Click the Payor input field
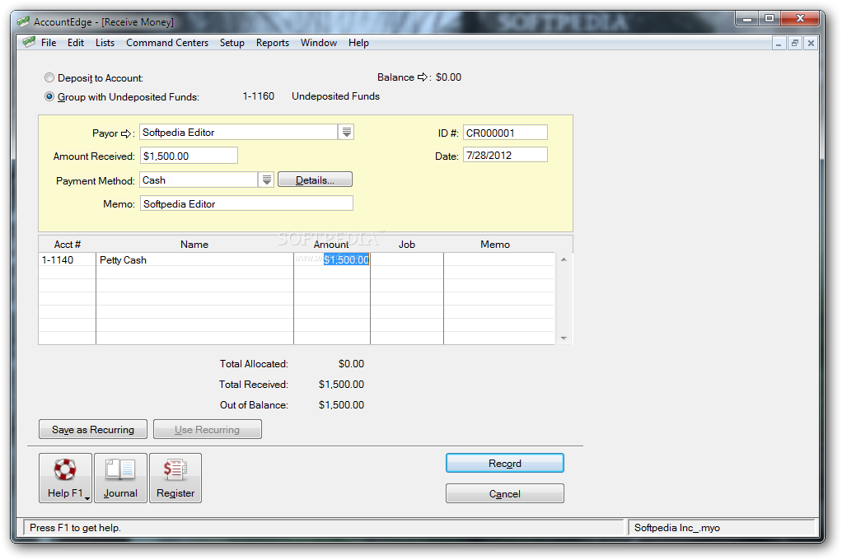Viewport: 842px width, 560px height. point(238,132)
